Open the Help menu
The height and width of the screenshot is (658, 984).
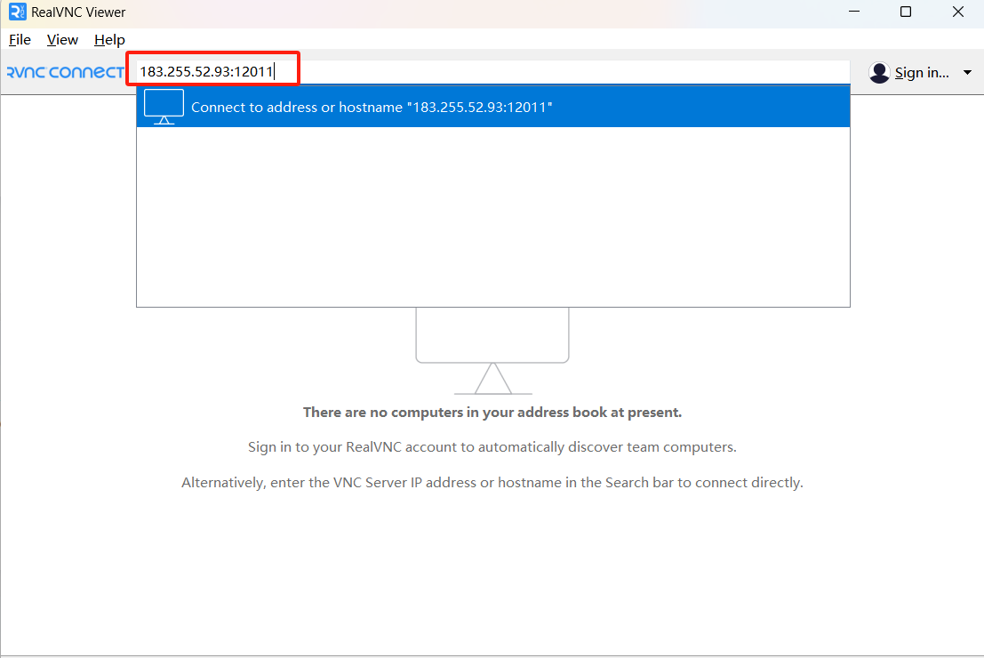click(109, 39)
